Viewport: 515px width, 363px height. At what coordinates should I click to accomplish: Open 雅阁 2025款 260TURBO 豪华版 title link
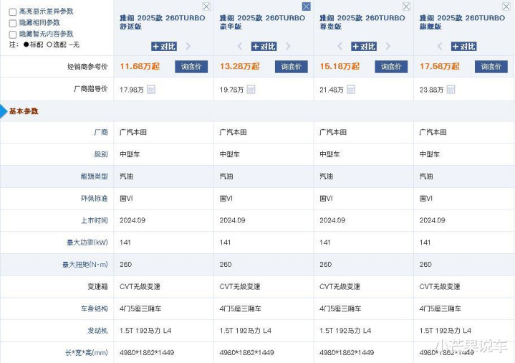(x=262, y=22)
